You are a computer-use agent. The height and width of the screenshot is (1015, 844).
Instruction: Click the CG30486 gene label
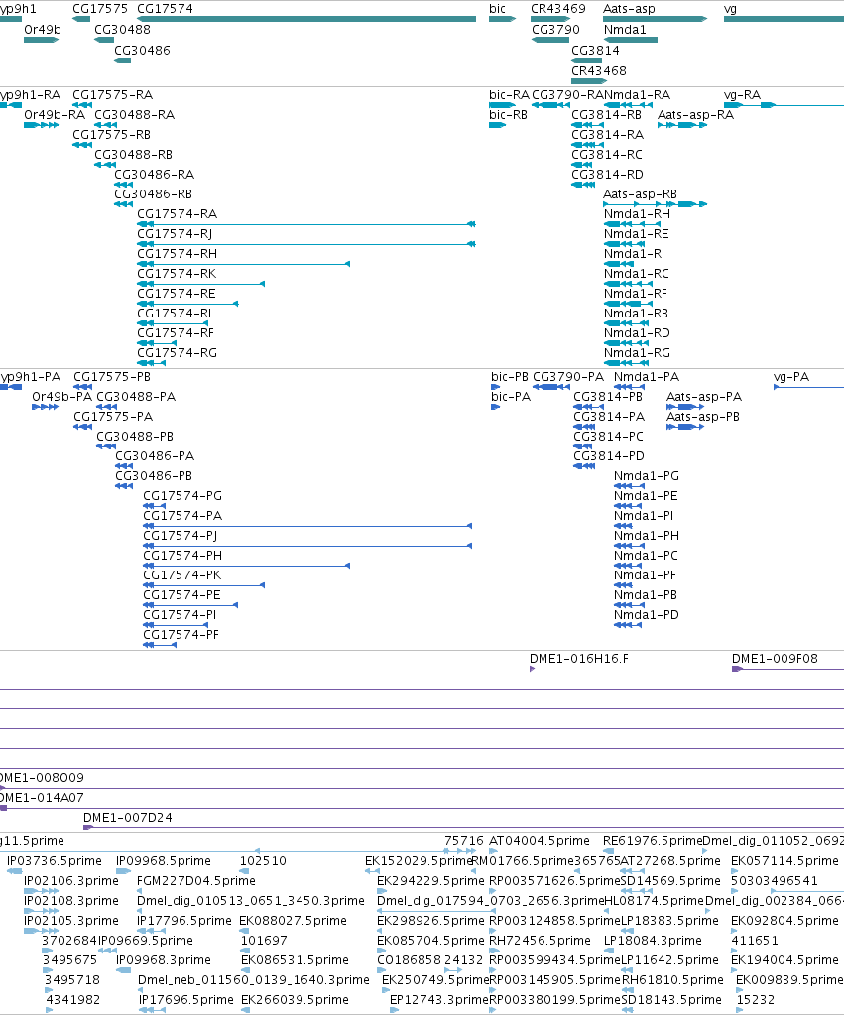pyautogui.click(x=143, y=50)
